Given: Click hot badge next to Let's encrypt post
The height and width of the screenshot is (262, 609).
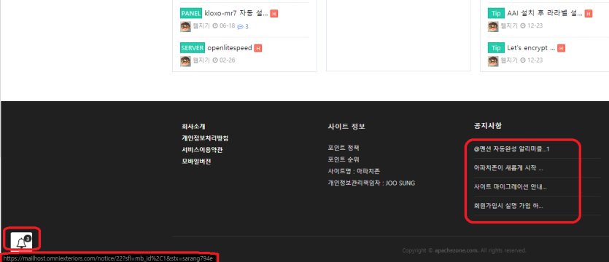Looking at the screenshot, I should [561, 49].
